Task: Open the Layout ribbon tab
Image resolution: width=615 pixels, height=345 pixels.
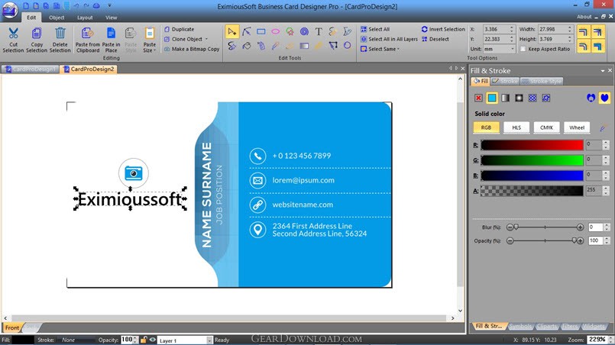Action: coord(85,18)
